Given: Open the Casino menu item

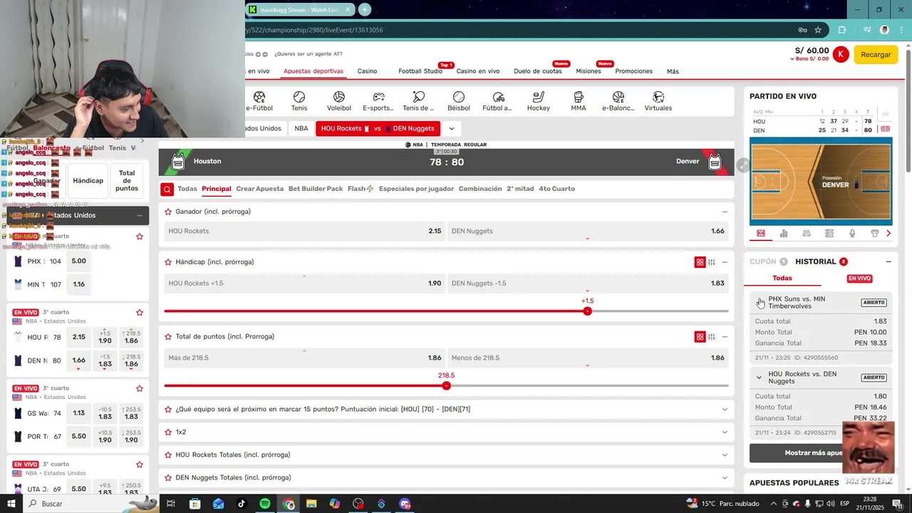Looking at the screenshot, I should click(x=367, y=71).
